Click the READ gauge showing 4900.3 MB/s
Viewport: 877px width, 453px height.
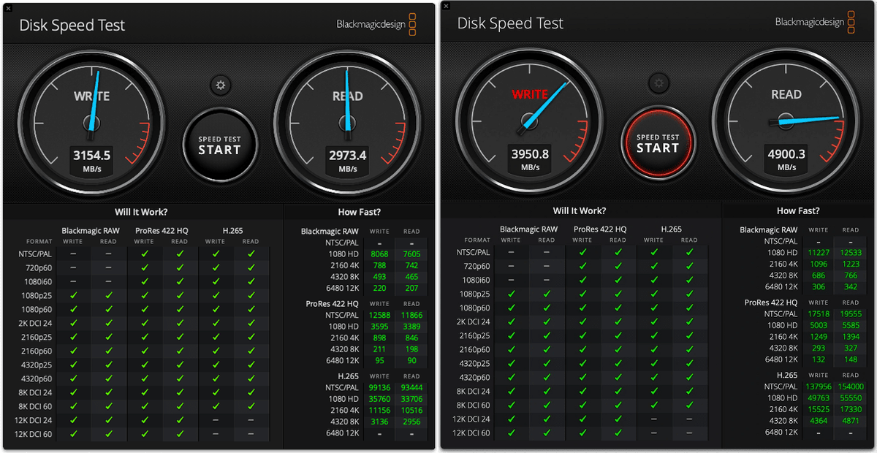pos(786,118)
